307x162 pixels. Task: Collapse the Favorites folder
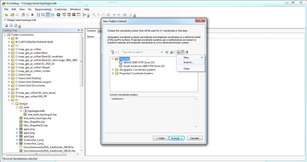click(x=113, y=59)
